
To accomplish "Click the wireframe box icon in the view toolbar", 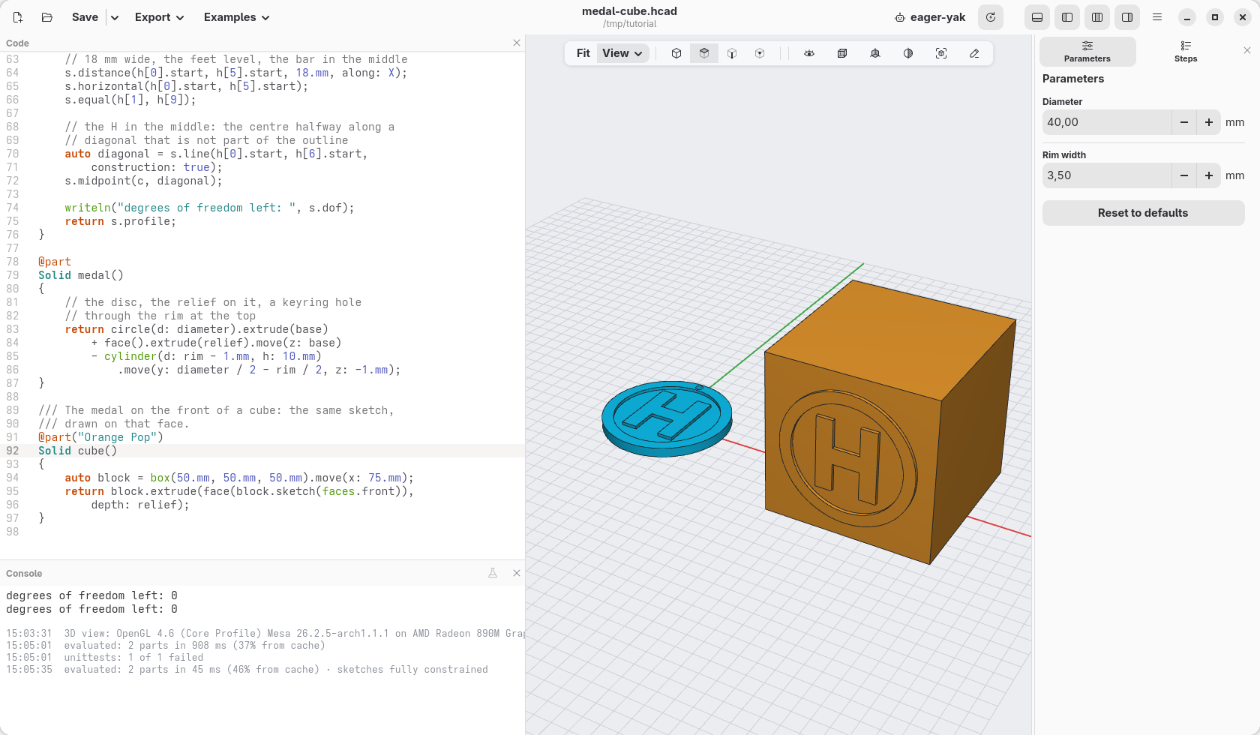I will [842, 53].
